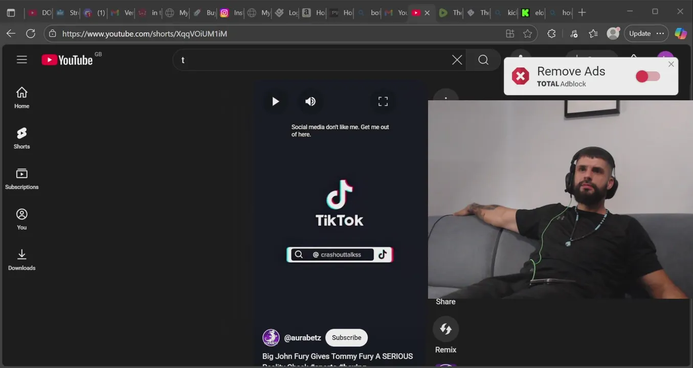Open the @aurabetz channel link

click(x=302, y=338)
